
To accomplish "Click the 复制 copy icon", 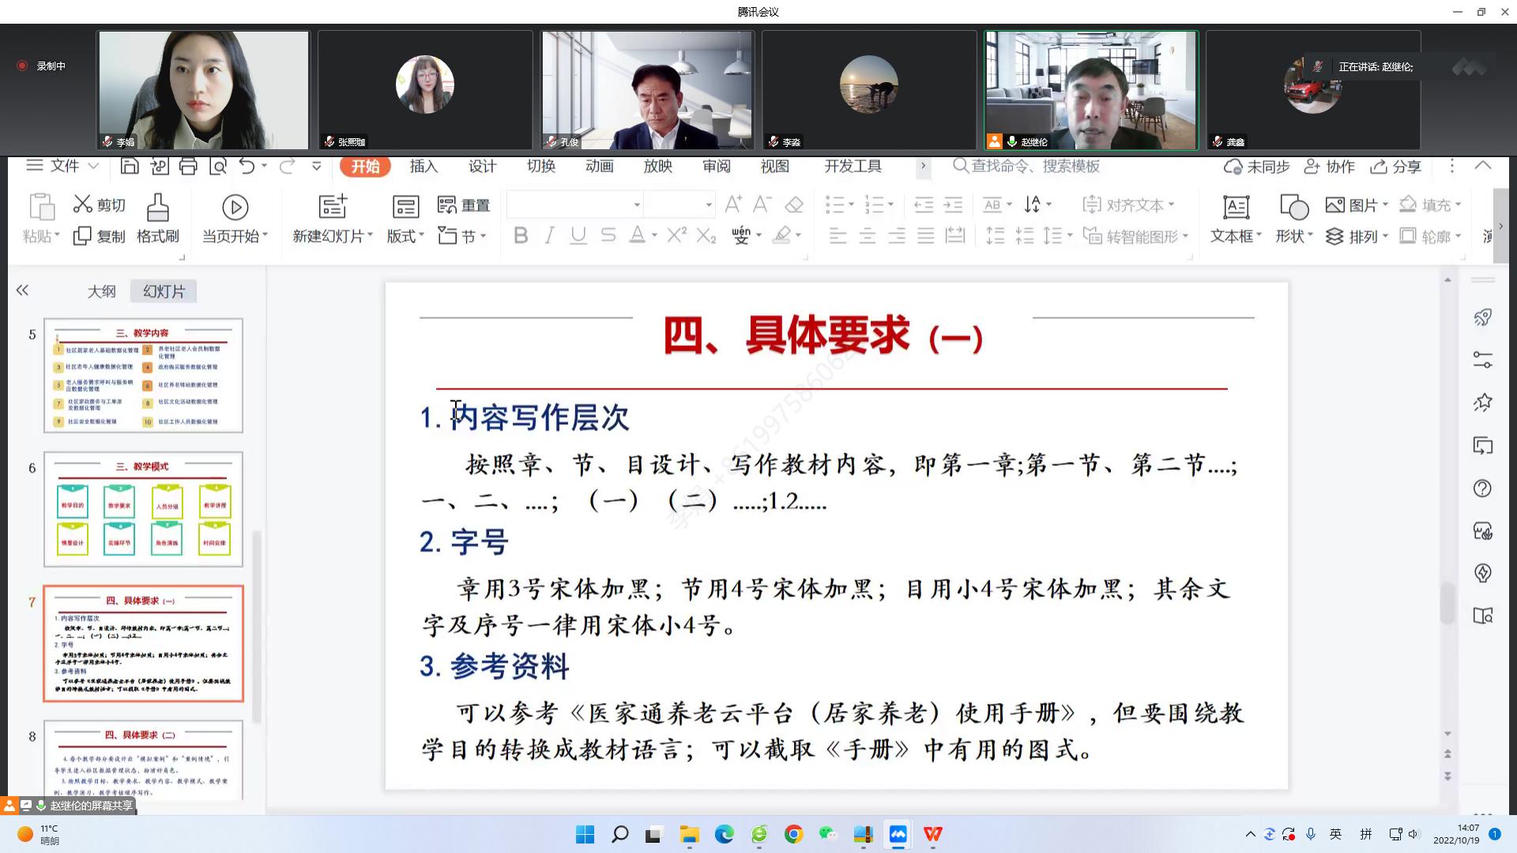I will [82, 236].
